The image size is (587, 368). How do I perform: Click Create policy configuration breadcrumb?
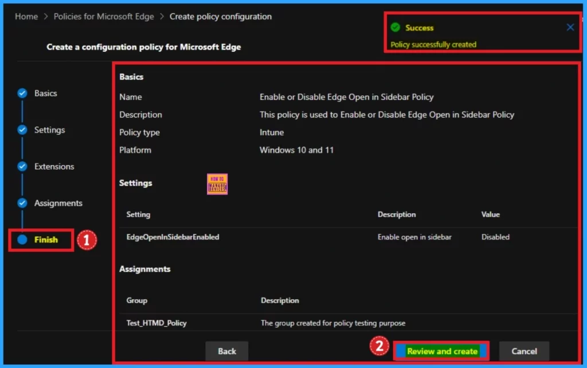point(221,17)
